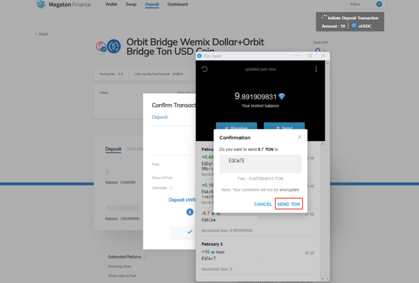Select the Deposit menu item in header

click(x=152, y=4)
